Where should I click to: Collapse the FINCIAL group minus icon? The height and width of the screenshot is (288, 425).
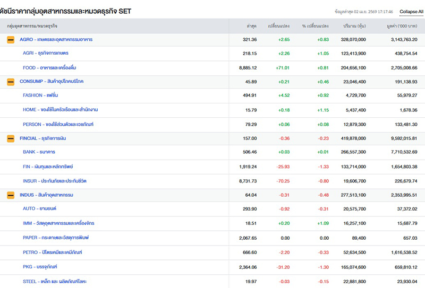point(11,138)
